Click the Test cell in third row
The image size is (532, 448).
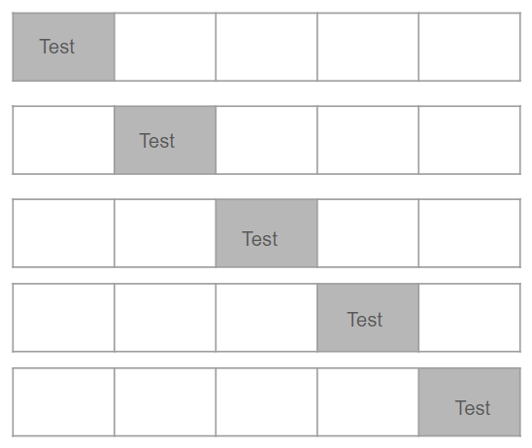pyautogui.click(x=266, y=233)
